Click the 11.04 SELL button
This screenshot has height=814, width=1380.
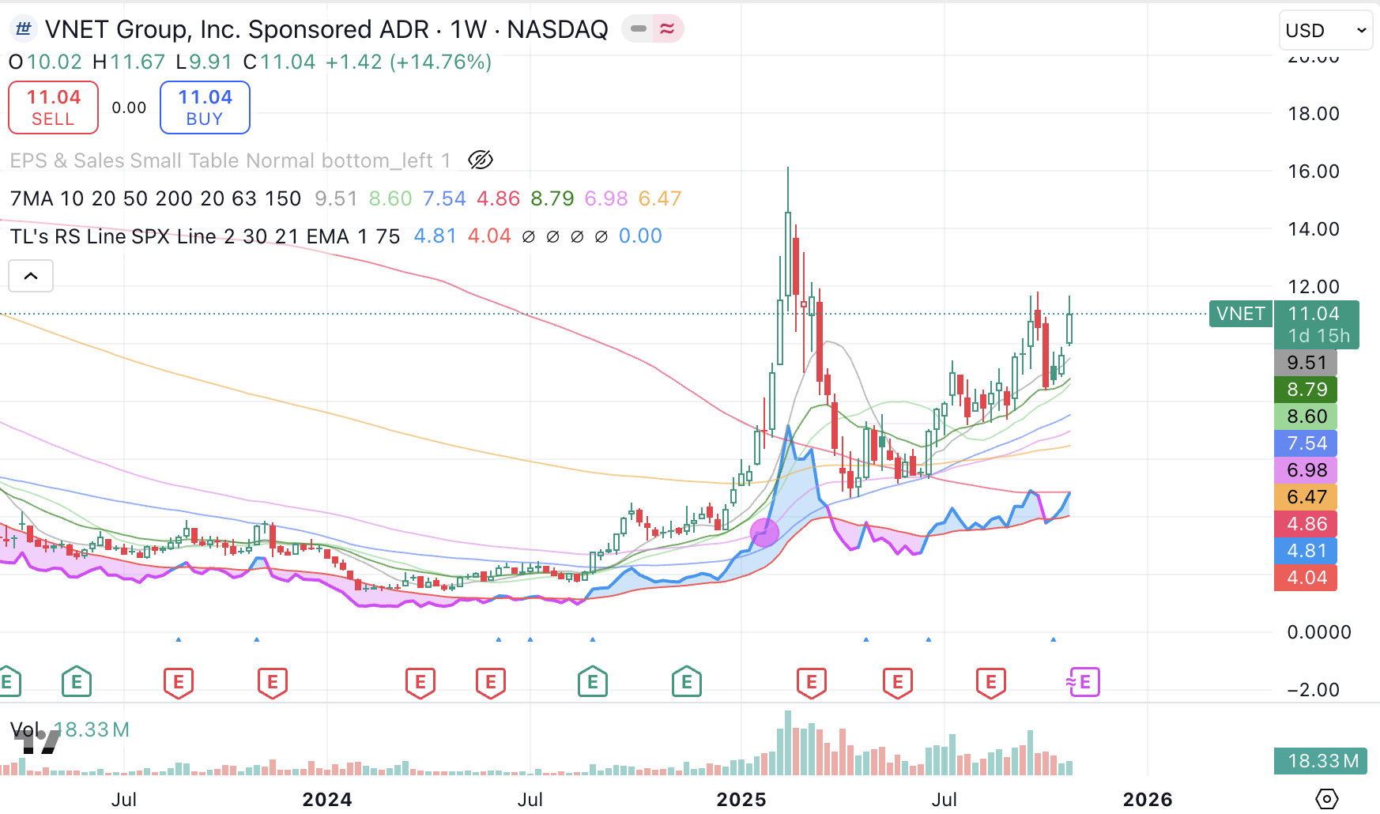[x=54, y=107]
